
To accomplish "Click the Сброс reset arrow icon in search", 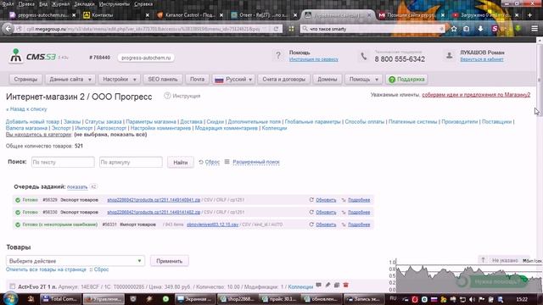I will [x=201, y=162].
